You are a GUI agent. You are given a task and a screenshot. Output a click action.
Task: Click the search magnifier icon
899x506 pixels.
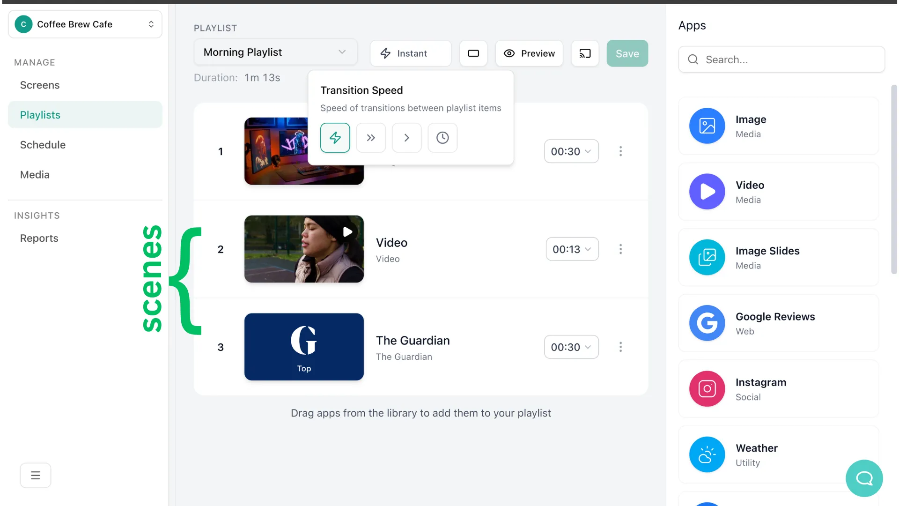click(693, 60)
